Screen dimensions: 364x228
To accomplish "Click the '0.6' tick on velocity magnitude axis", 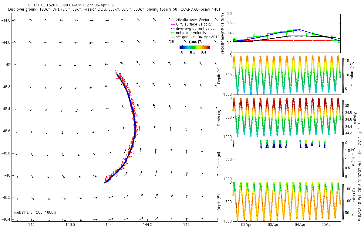I will (229, 23).
